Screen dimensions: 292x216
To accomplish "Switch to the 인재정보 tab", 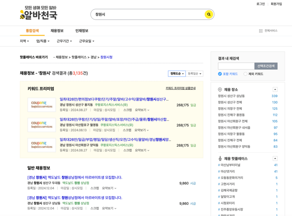I will tap(82, 31).
